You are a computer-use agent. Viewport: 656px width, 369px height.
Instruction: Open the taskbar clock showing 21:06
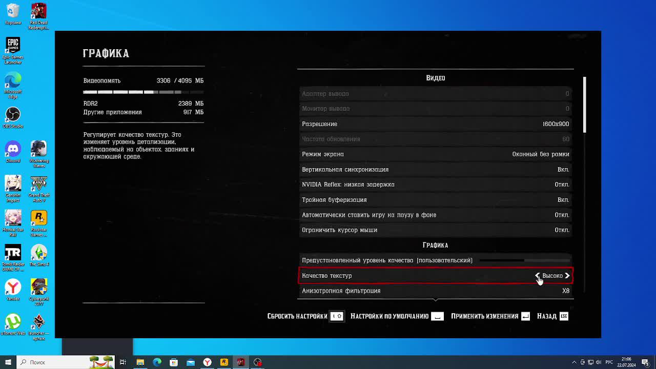pos(626,362)
